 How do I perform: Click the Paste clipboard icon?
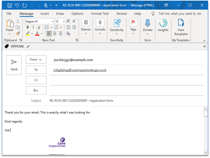10,23
